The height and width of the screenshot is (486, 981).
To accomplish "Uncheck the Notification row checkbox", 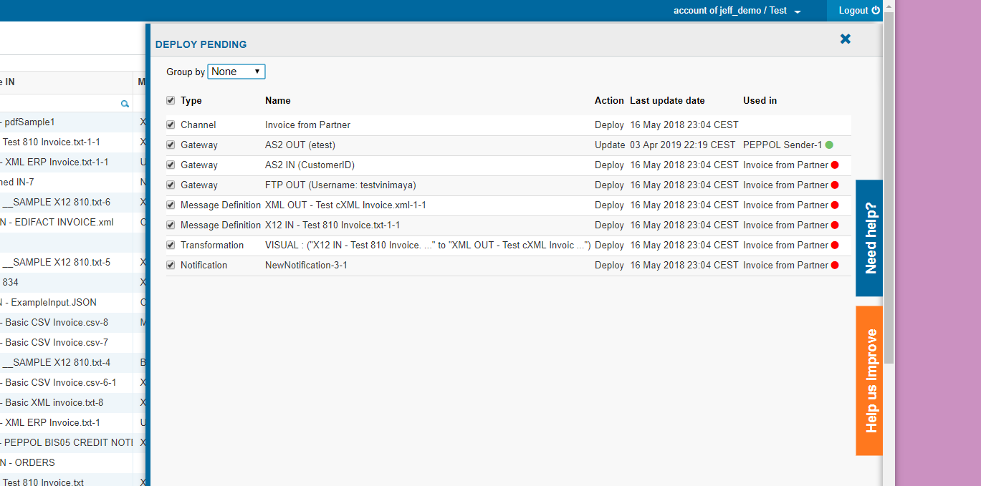I will pyautogui.click(x=171, y=265).
